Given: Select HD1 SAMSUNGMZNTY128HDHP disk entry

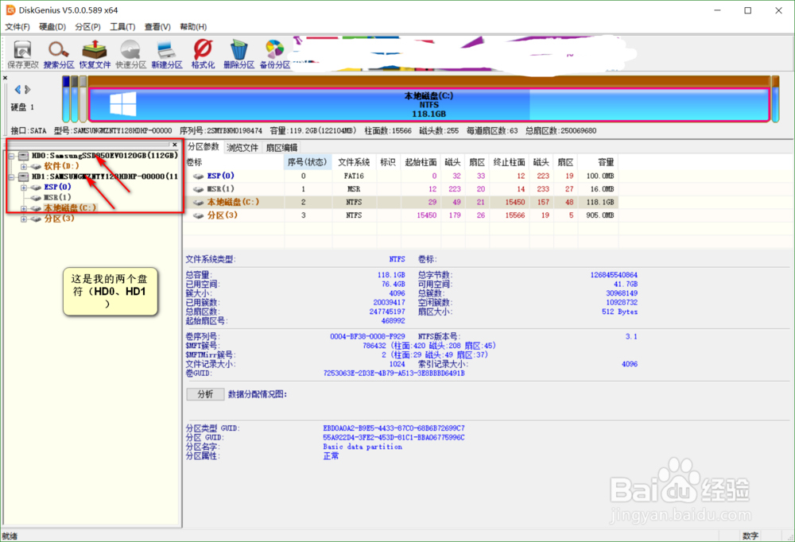Looking at the screenshot, I should pyautogui.click(x=105, y=176).
